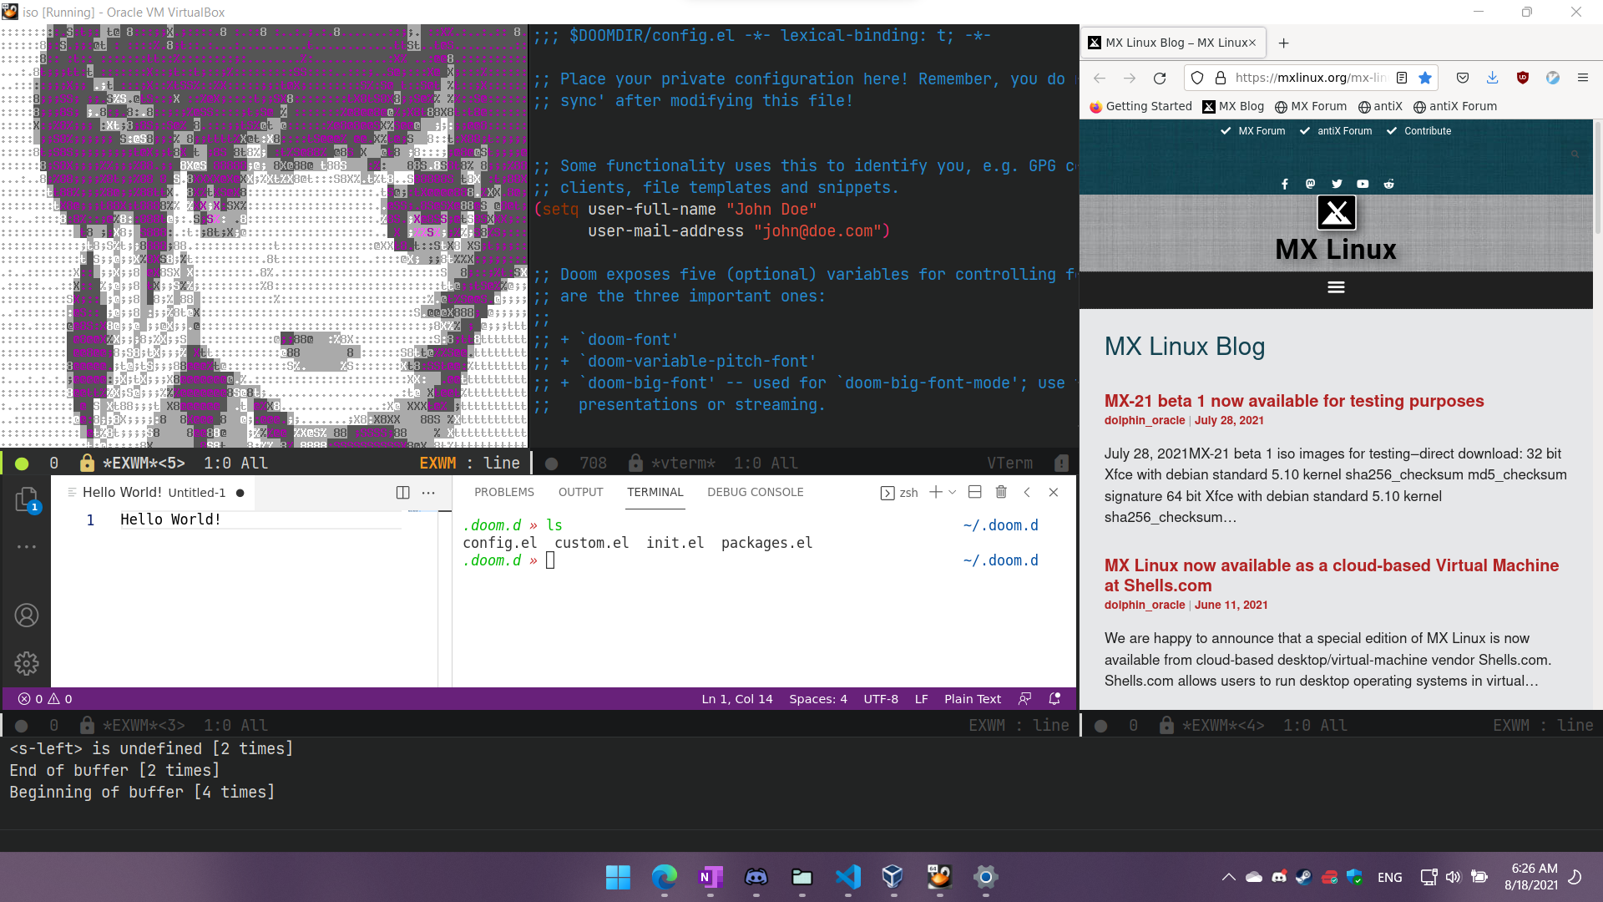The height and width of the screenshot is (902, 1603).
Task: Click the Accounts icon in activity bar
Action: (x=26, y=616)
